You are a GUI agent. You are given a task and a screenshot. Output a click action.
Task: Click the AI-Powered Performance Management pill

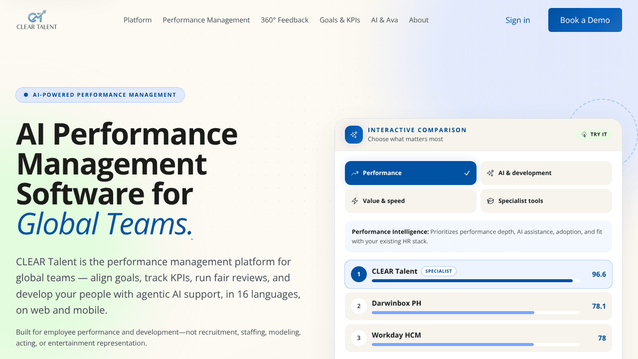point(100,95)
